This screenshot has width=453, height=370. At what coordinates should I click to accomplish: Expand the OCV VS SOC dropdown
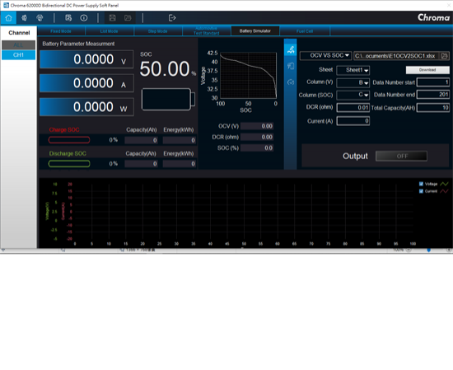pyautogui.click(x=325, y=55)
